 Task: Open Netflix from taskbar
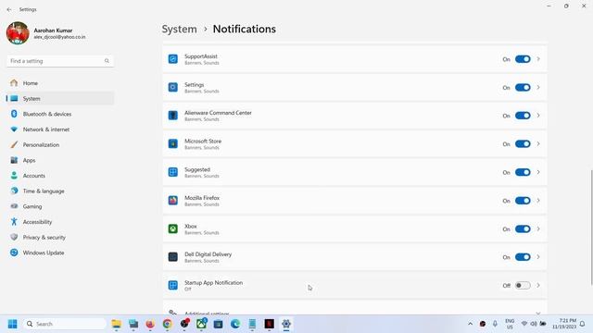[270, 324]
